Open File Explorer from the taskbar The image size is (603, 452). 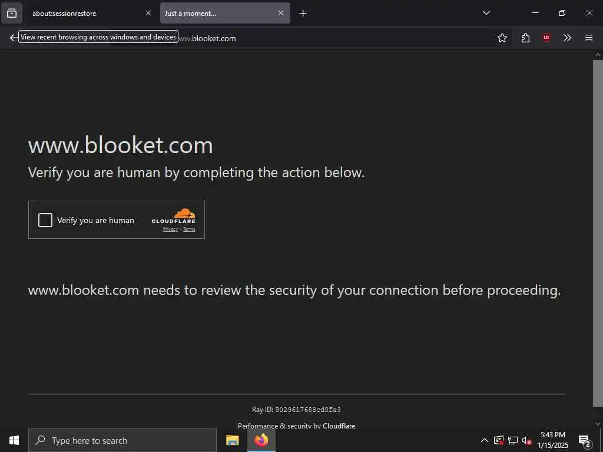tap(233, 440)
